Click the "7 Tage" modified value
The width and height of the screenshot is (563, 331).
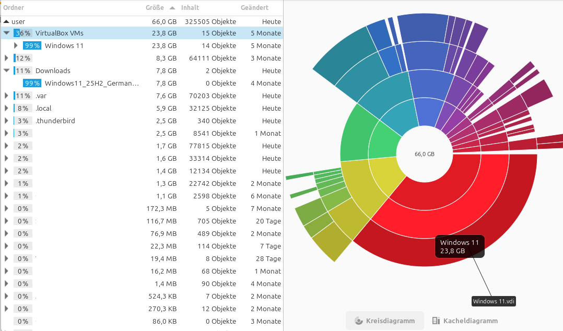coord(271,246)
